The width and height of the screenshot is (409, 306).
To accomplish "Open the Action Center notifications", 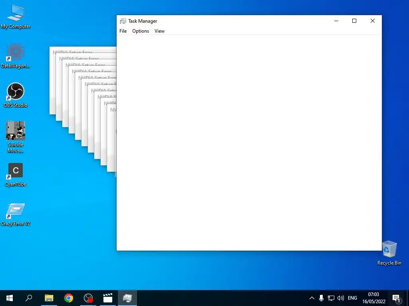I will (396, 298).
